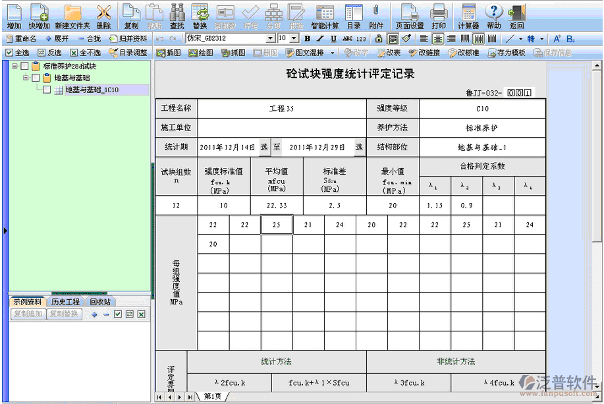Collapse the 地基与基础 tree node
Screen dimensions: 604x404
coord(26,78)
